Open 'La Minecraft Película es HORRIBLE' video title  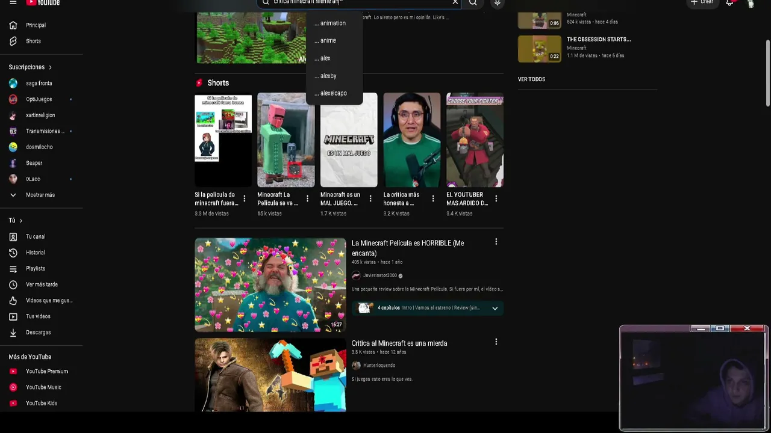tap(408, 248)
